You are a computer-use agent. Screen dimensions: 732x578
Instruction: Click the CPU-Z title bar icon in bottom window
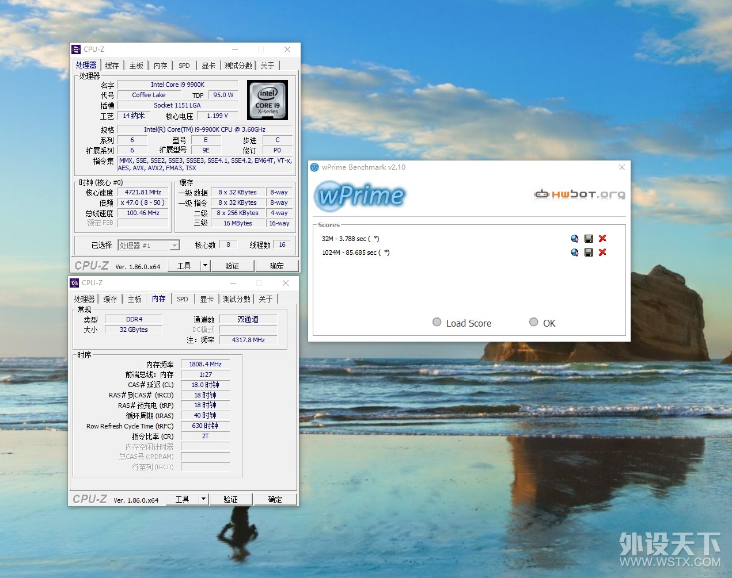click(74, 283)
